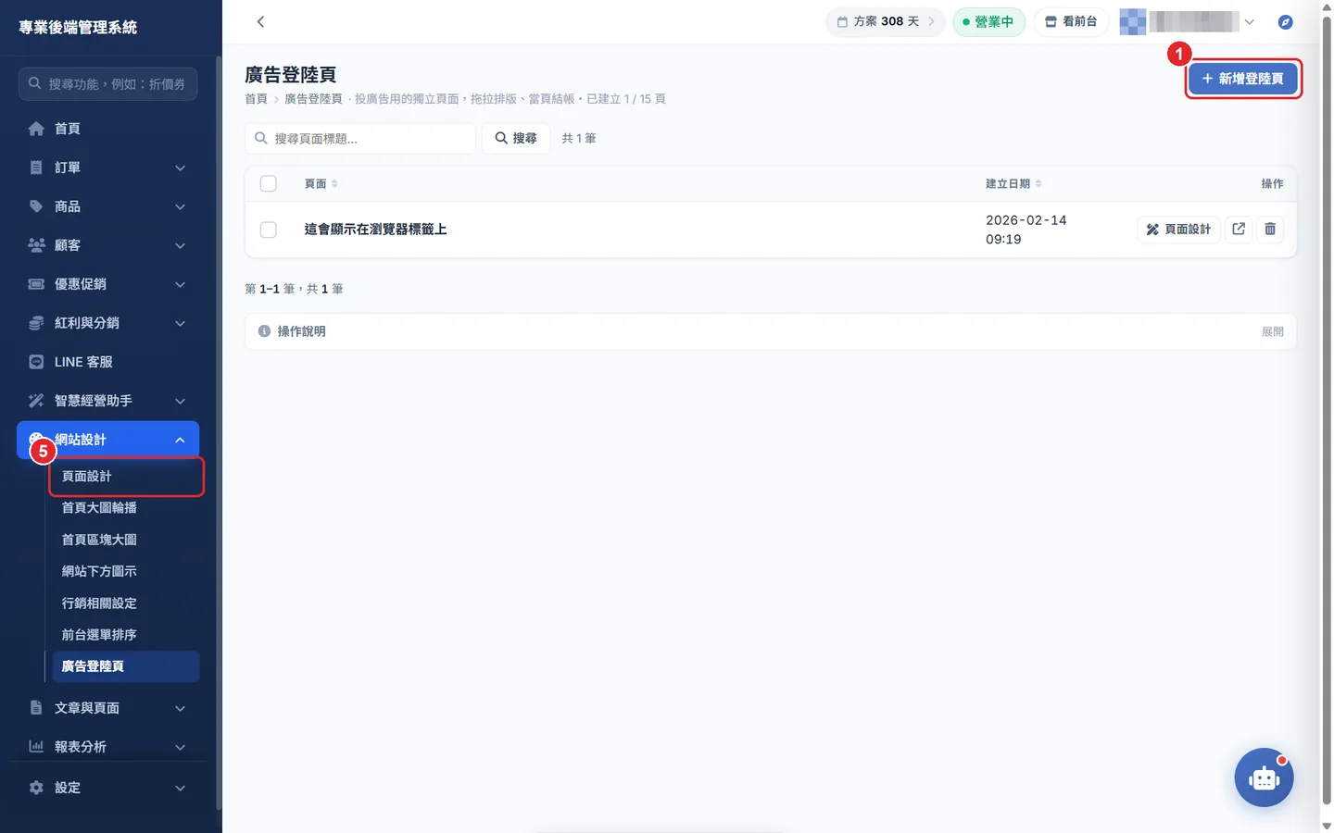
Task: Click the 優惠促銷 coupon icon in the sidebar
Action: (36, 284)
